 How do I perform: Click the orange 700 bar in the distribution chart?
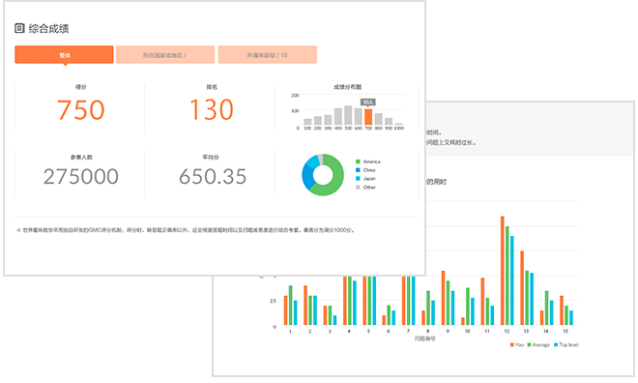click(x=368, y=117)
